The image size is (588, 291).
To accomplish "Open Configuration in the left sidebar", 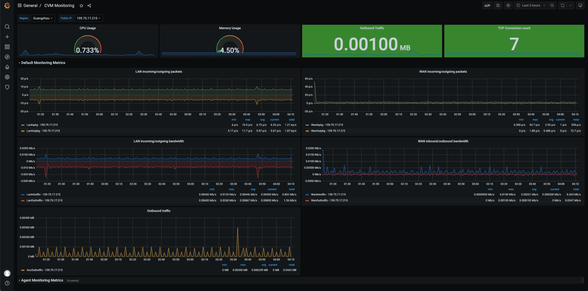I will (7, 77).
